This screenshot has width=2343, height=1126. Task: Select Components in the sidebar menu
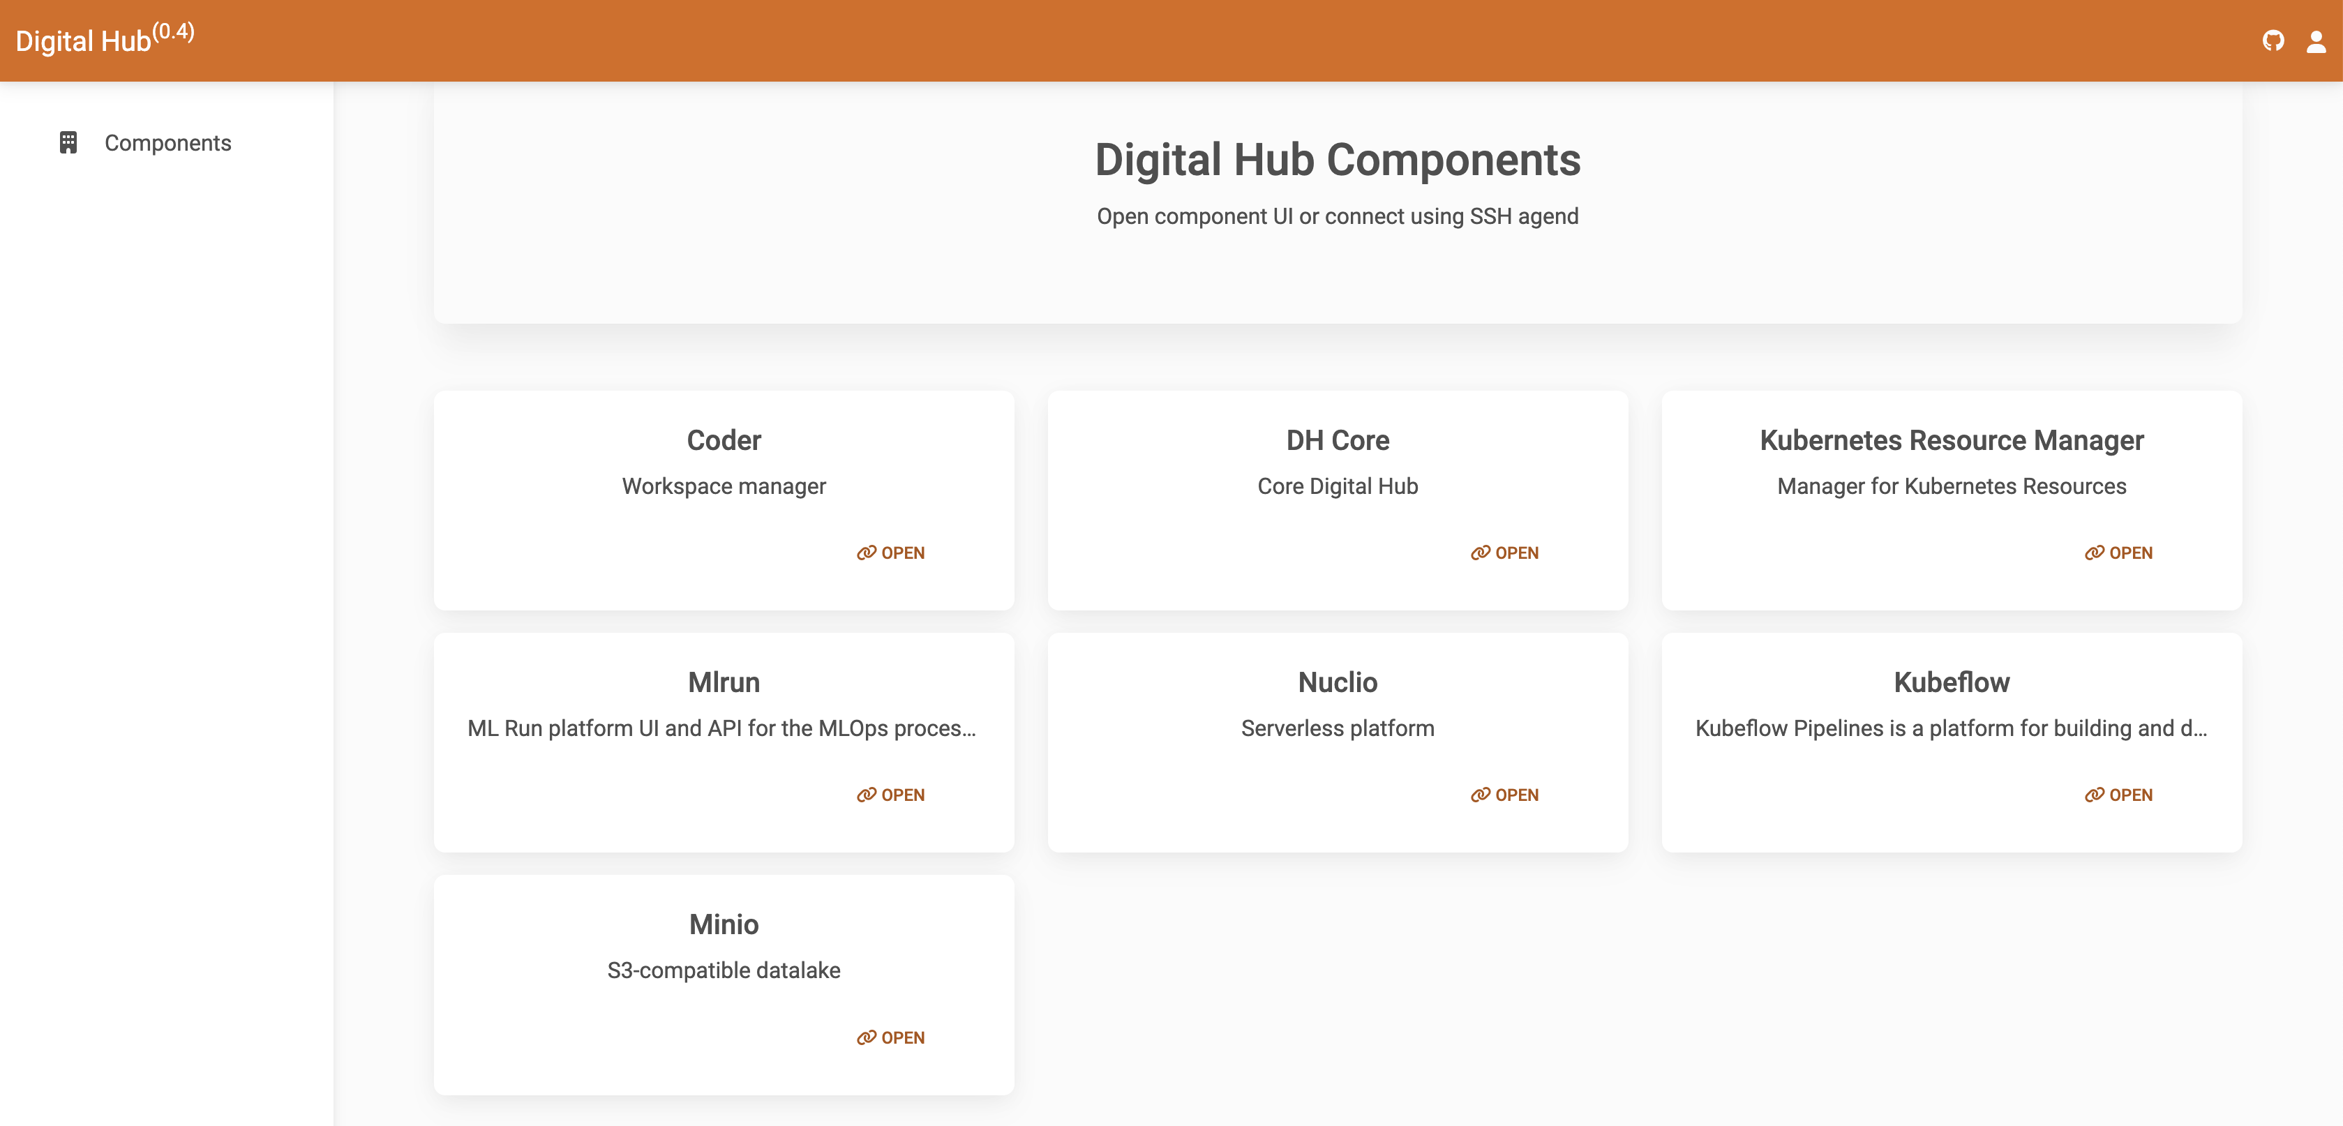pos(167,143)
